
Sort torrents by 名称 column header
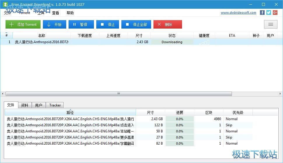coord(41,36)
